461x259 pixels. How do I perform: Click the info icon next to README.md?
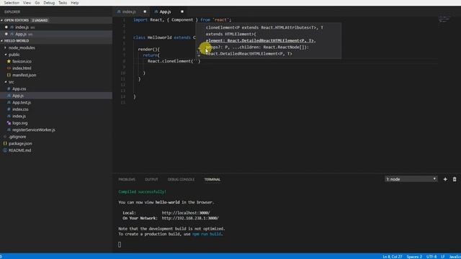[x=5, y=150]
